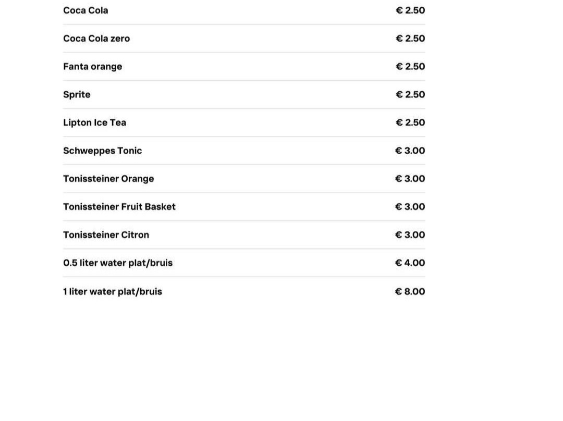Screen dimensions: 563x421
Task: Click the Coca Cola menu item
Action: tap(85, 10)
